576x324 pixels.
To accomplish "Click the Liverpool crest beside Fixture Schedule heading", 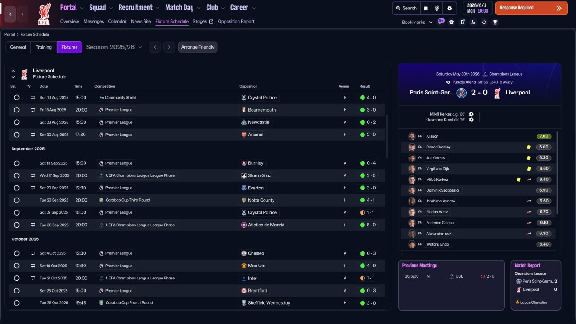I will tap(24, 74).
